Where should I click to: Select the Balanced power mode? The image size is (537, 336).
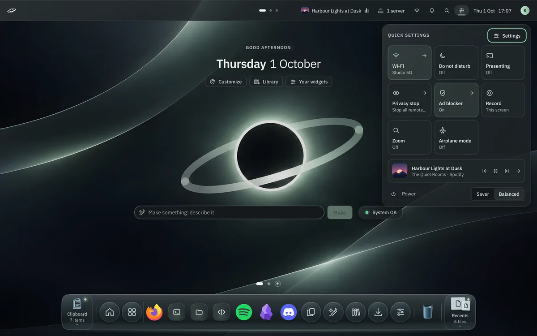coord(509,194)
